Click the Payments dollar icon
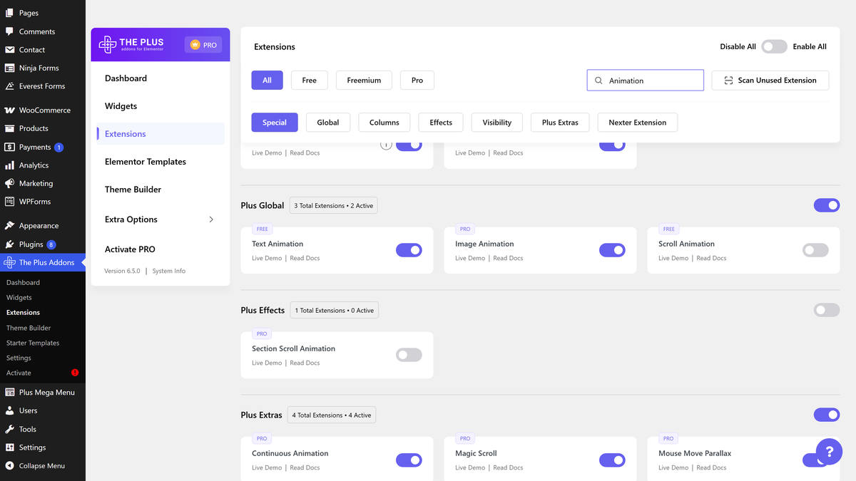 coord(9,147)
